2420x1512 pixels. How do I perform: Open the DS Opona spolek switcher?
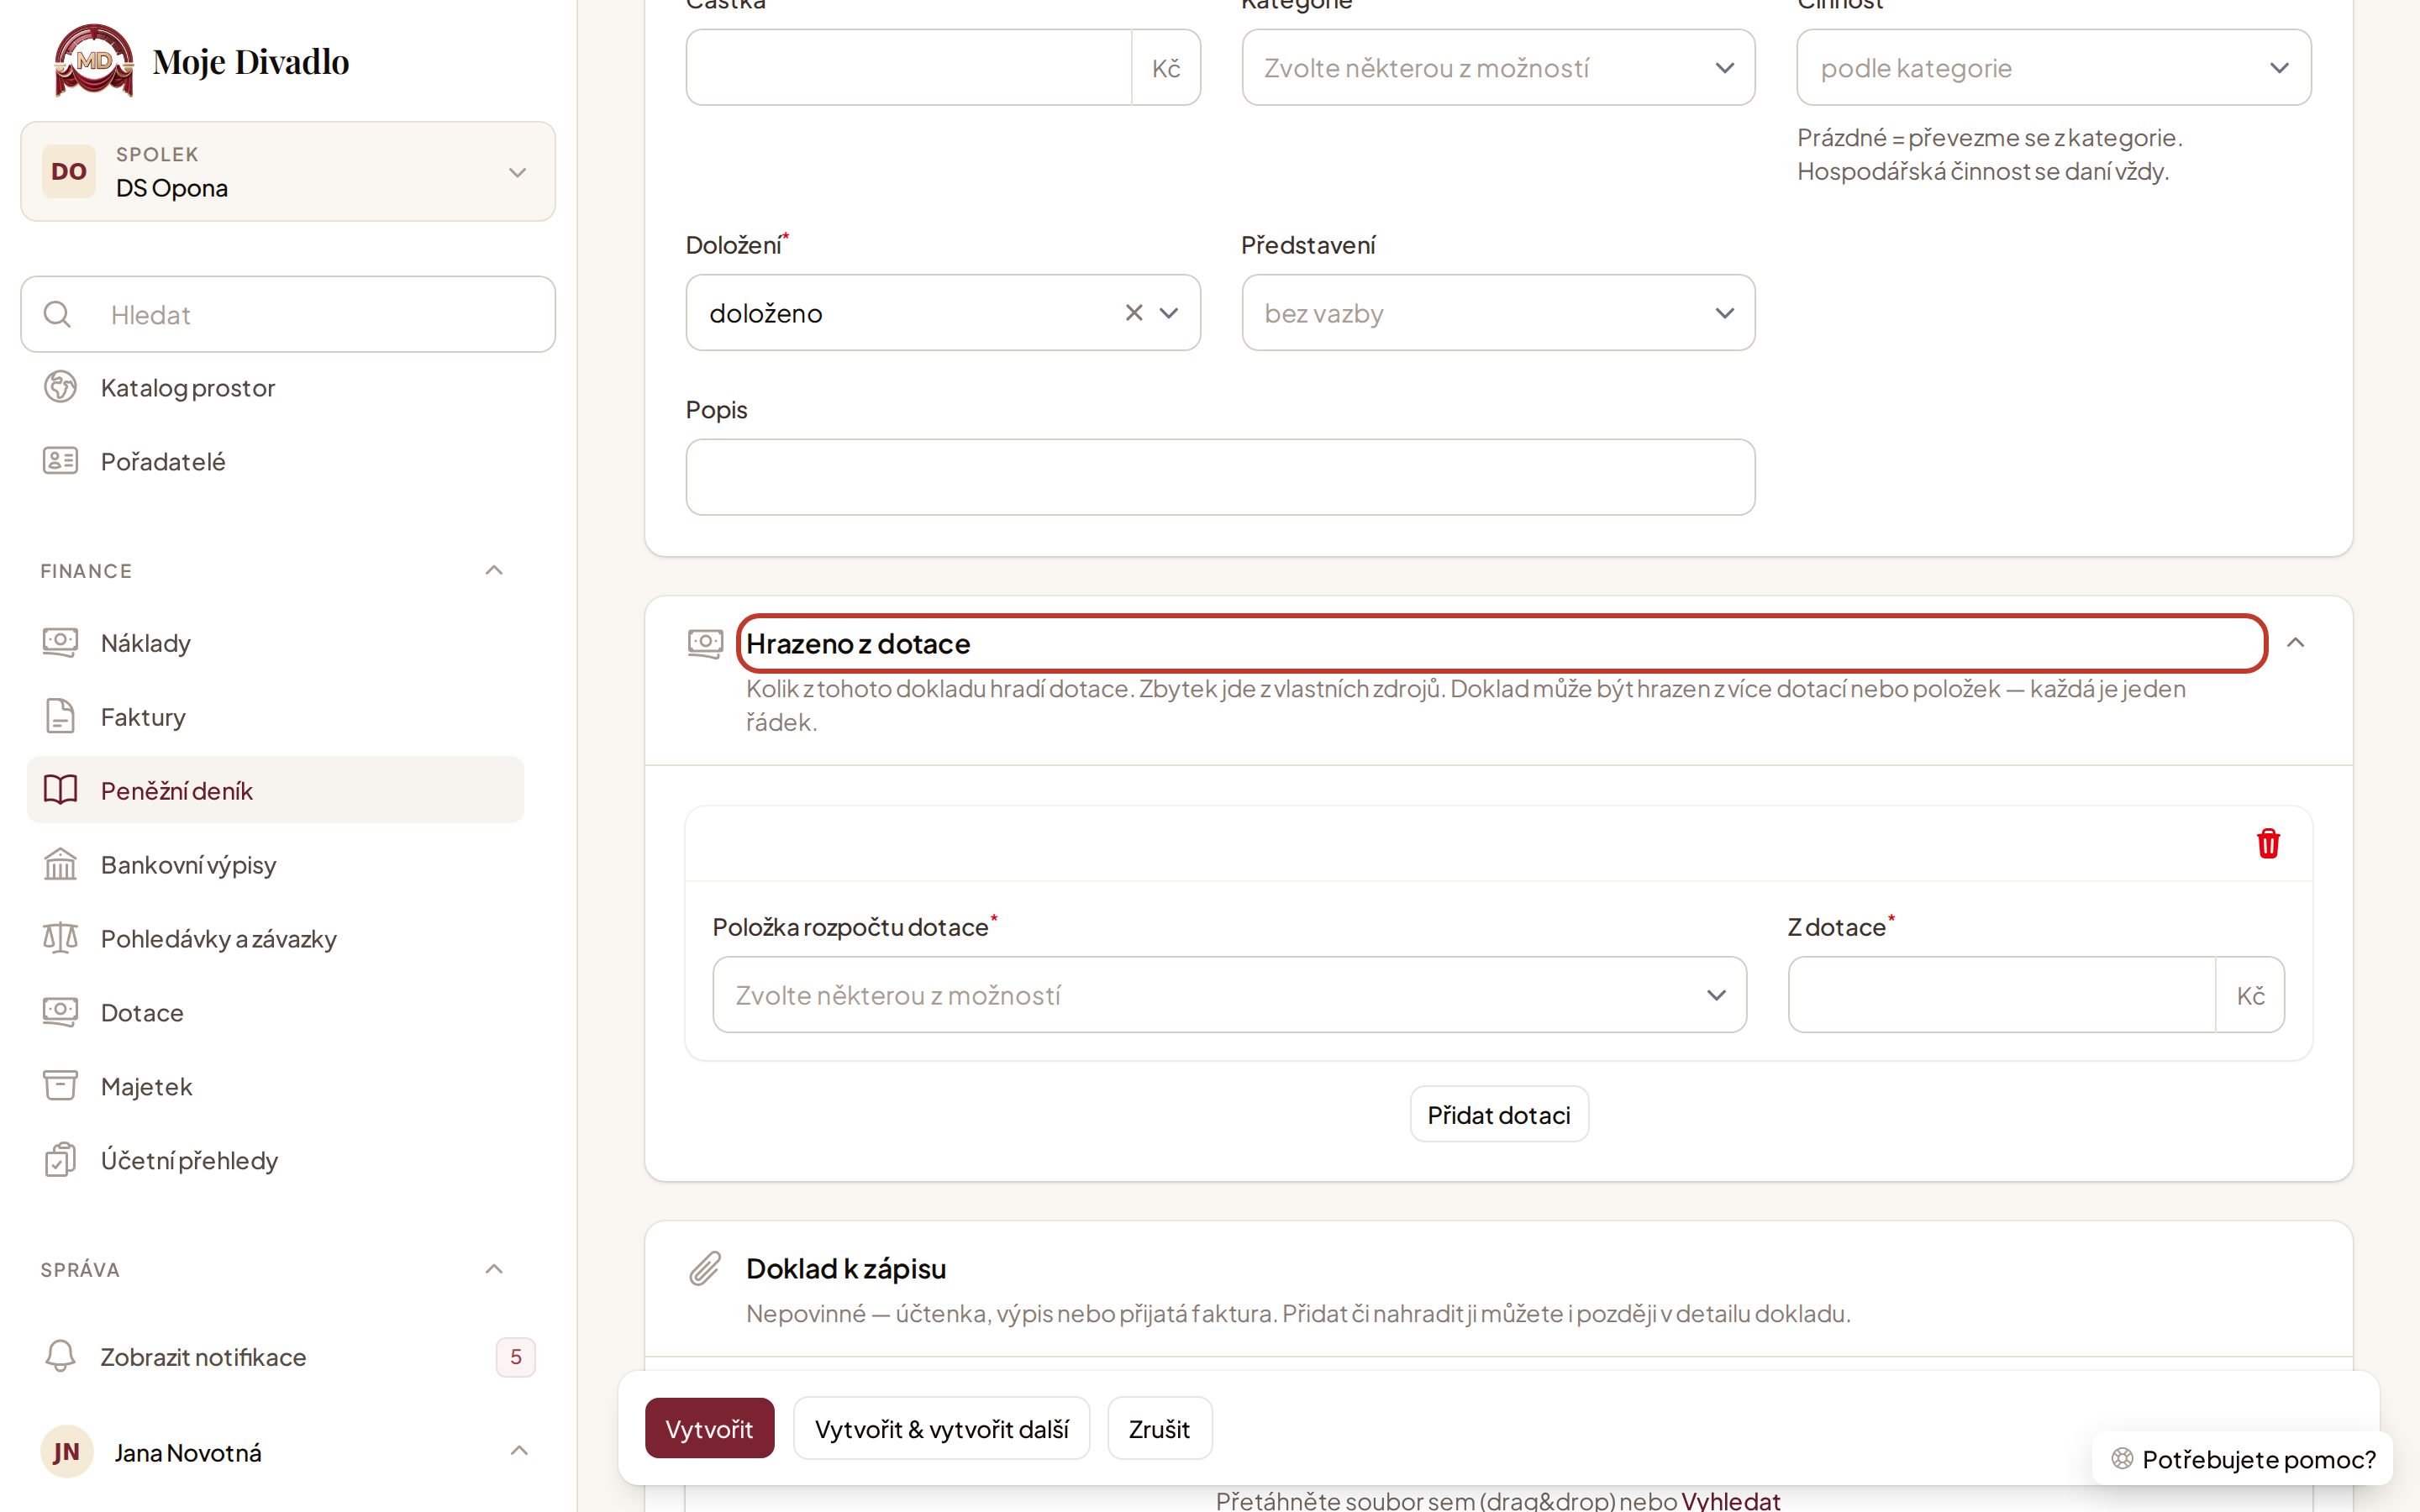coord(288,171)
